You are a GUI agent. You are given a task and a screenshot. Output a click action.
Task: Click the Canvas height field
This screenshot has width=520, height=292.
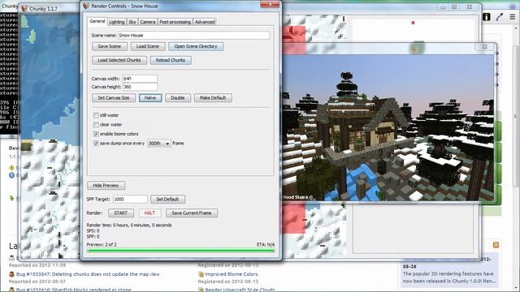[140, 87]
